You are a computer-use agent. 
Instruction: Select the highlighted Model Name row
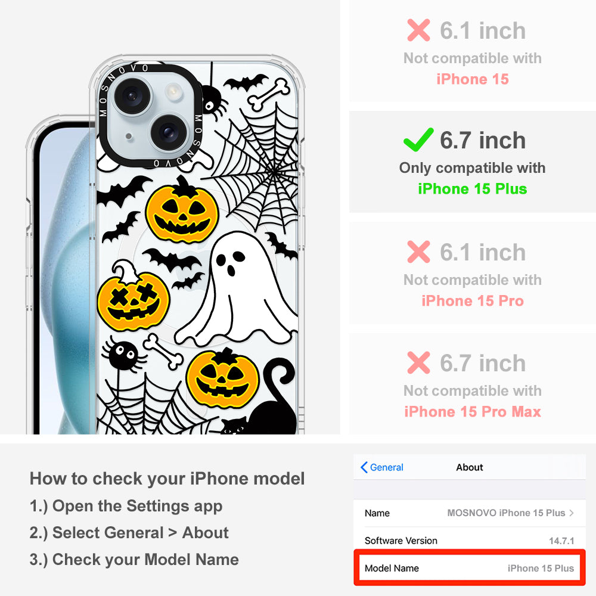[x=470, y=568]
